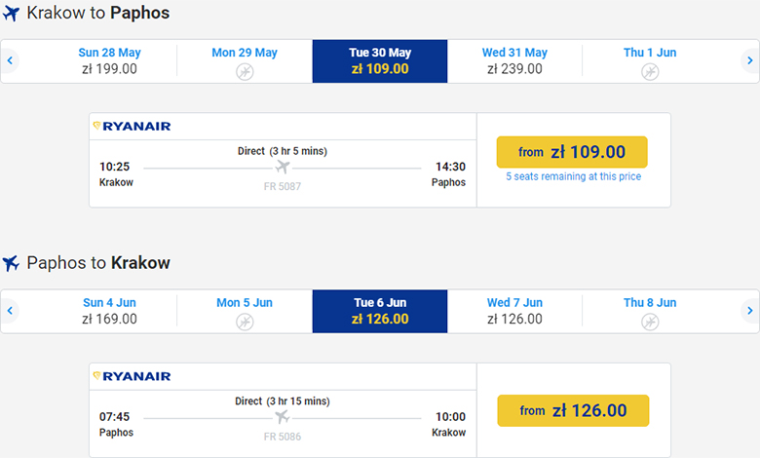This screenshot has width=760, height=458.
Task: Click the Ryanair logo on the return flight
Action: (x=131, y=376)
